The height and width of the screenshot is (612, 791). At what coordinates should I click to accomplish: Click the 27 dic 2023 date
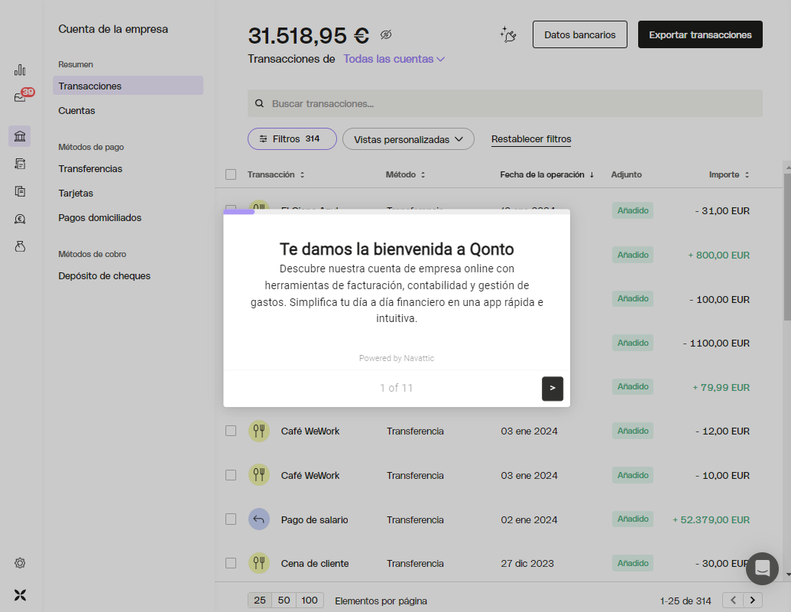(x=527, y=564)
